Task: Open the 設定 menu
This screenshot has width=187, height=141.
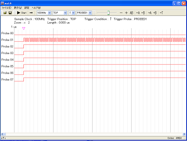Action: point(27,8)
